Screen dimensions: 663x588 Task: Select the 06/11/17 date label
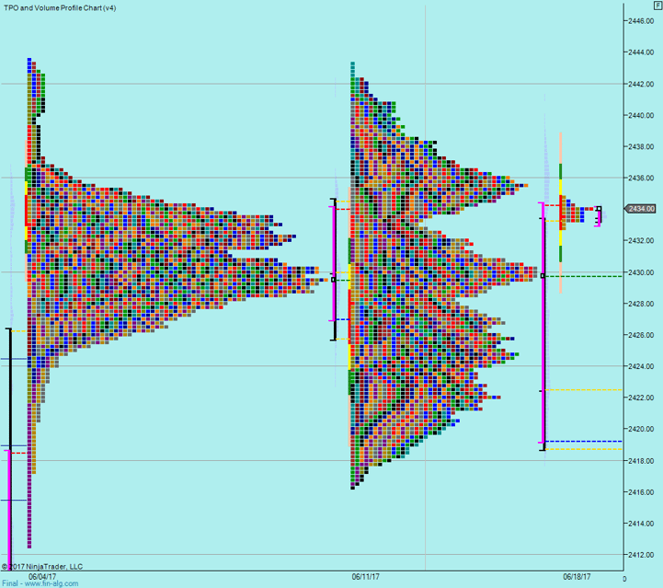point(366,576)
